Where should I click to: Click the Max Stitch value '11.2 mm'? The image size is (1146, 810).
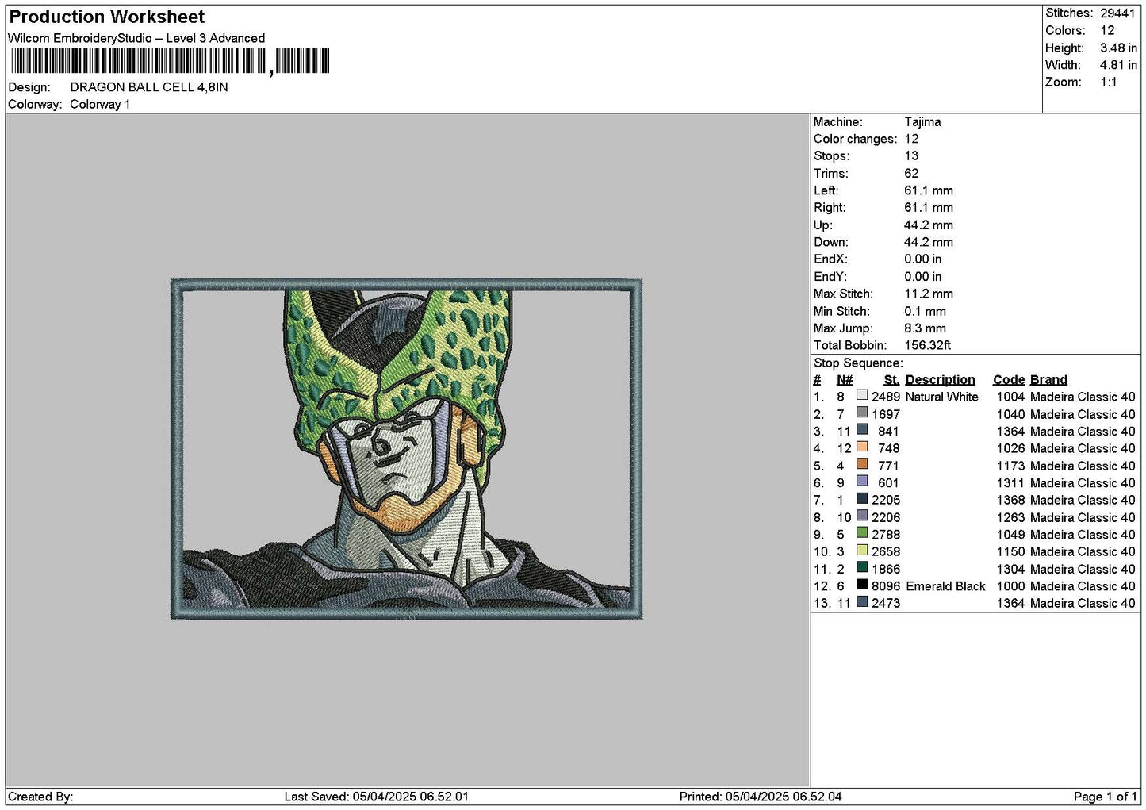tap(929, 294)
